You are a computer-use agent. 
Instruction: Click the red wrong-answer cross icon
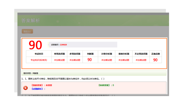pos(26,88)
